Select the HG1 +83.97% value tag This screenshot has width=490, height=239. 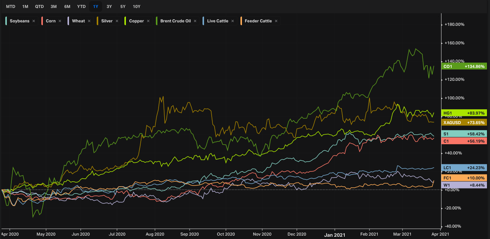point(464,113)
